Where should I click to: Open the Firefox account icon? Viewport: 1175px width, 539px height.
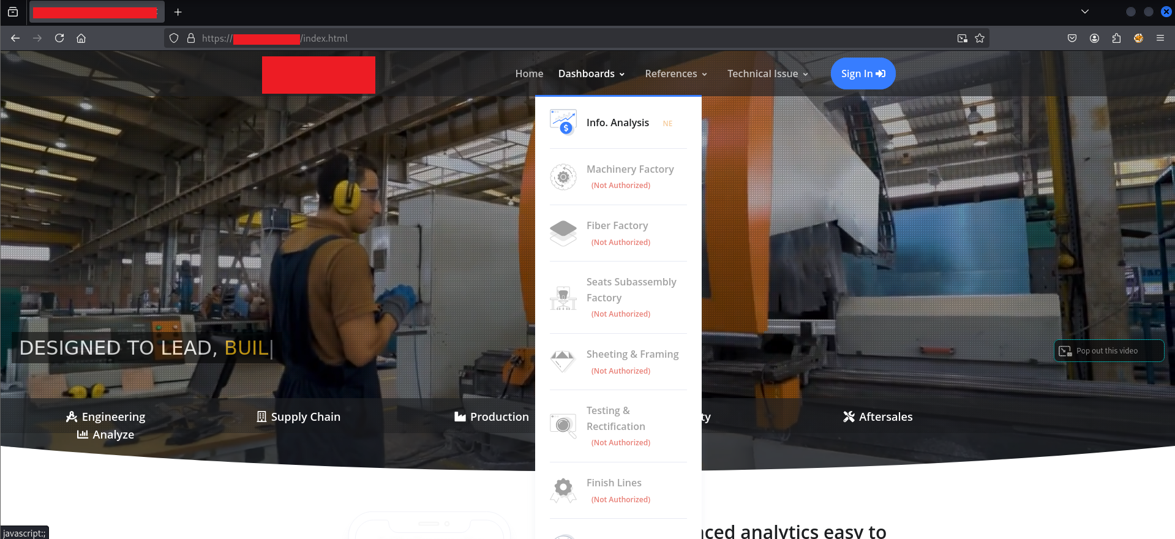tap(1094, 38)
